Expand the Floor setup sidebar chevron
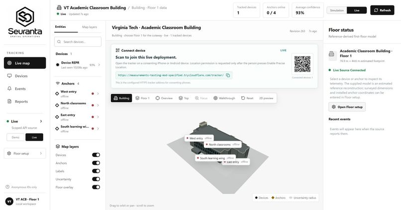This screenshot has height=210, width=401. [x=41, y=153]
